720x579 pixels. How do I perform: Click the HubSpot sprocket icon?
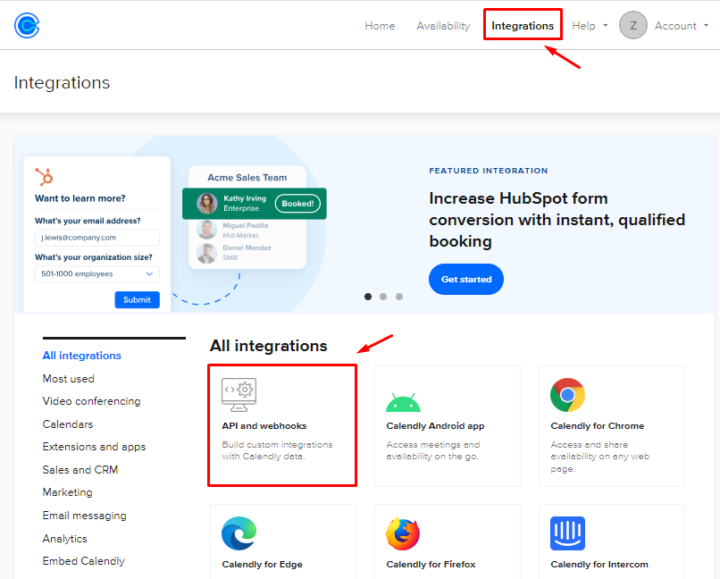tap(44, 177)
